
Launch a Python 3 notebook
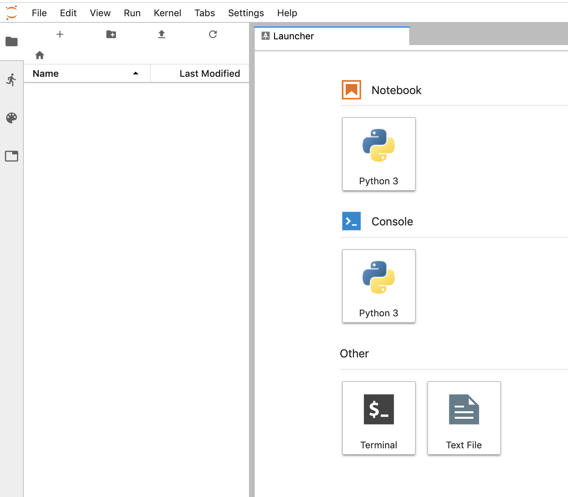pos(379,154)
